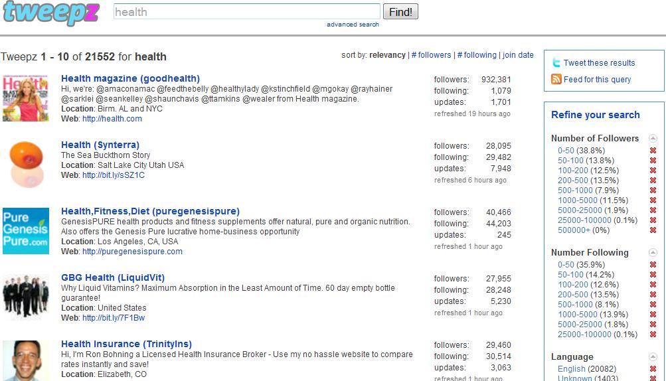Click the Health magazine cover thumbnail
Screen dimensions: 666x381
click(25, 98)
